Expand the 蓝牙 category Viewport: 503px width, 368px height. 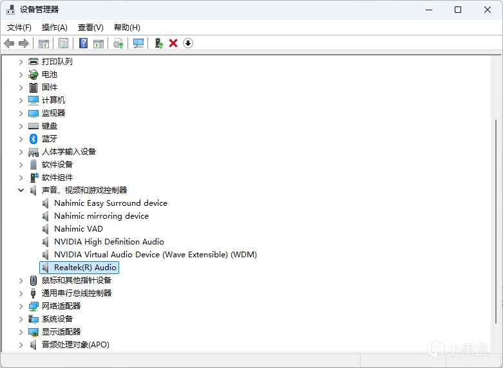click(x=21, y=139)
